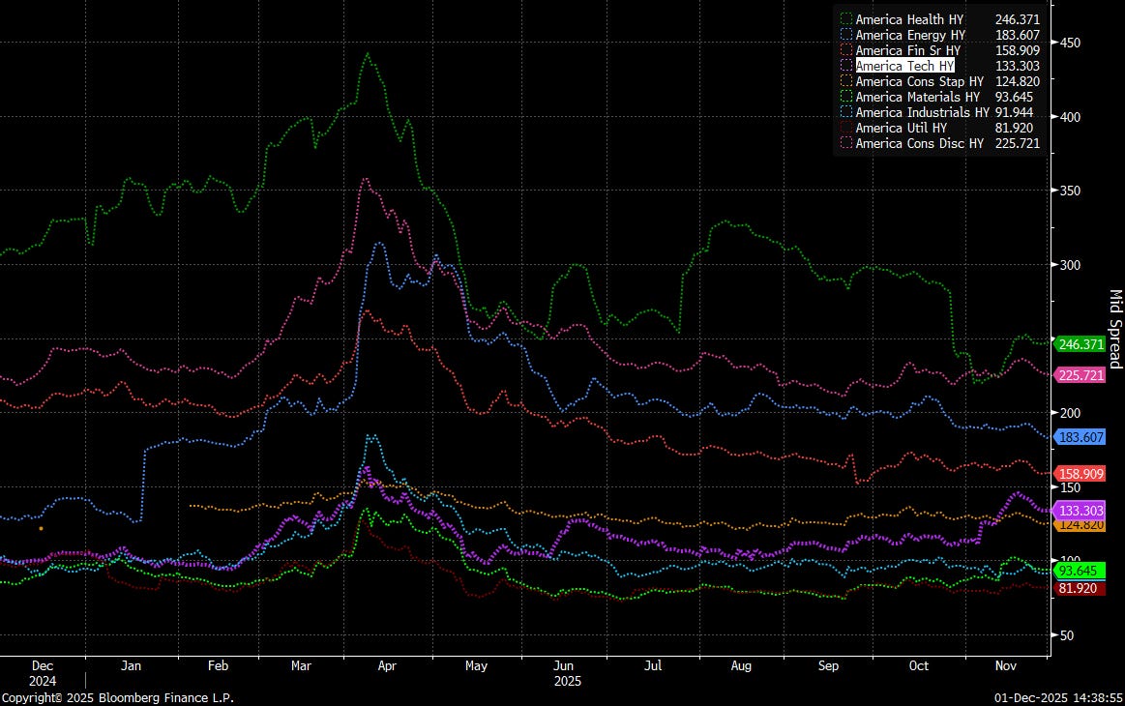This screenshot has width=1125, height=706.
Task: Click the America Cons Disc HY legend label
Action: click(x=920, y=143)
